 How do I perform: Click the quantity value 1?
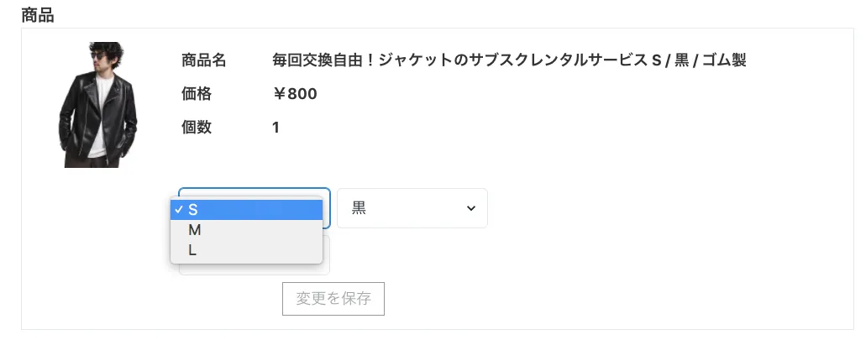276,128
